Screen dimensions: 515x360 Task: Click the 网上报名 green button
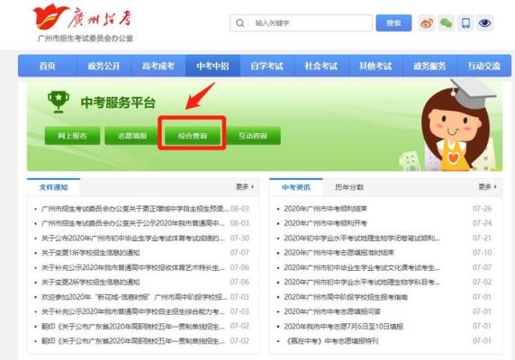tap(72, 136)
